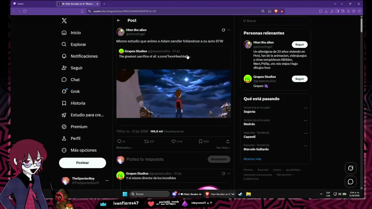
Task: Click the bookmark icon in address bar
Action: 82,11
